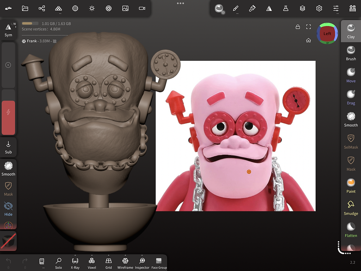This screenshot has width=361, height=271.
Task: Toggle Hide shortcut on left bar
Action: [8, 209]
